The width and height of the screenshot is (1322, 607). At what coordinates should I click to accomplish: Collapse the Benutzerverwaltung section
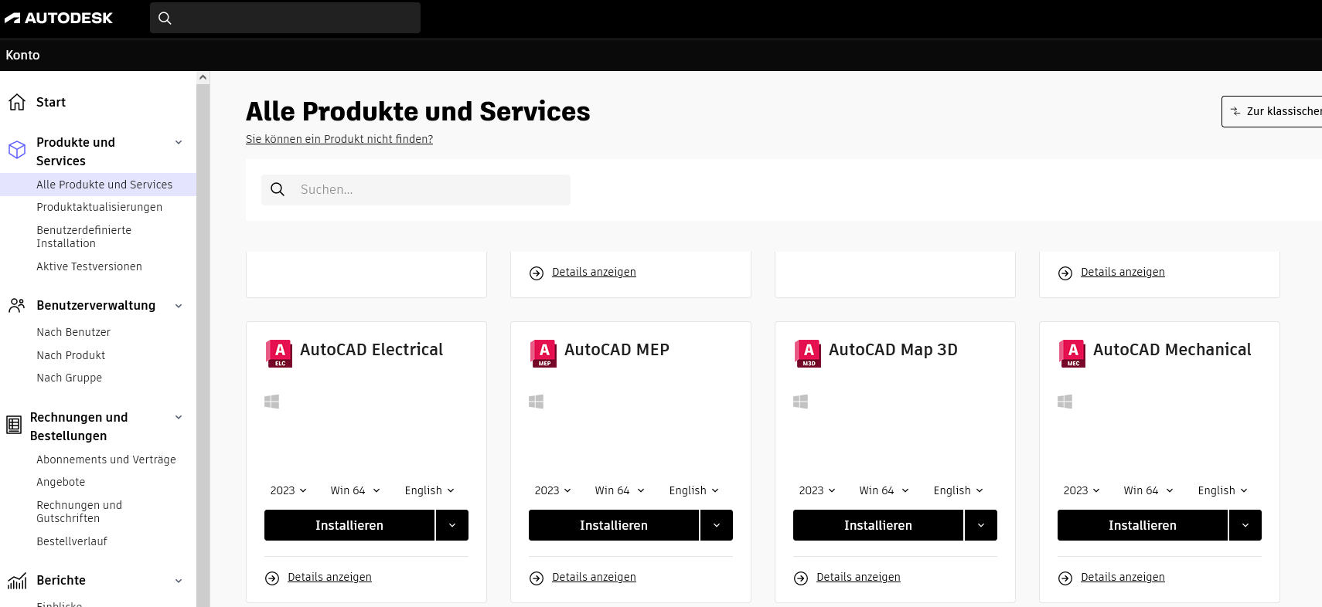point(179,306)
